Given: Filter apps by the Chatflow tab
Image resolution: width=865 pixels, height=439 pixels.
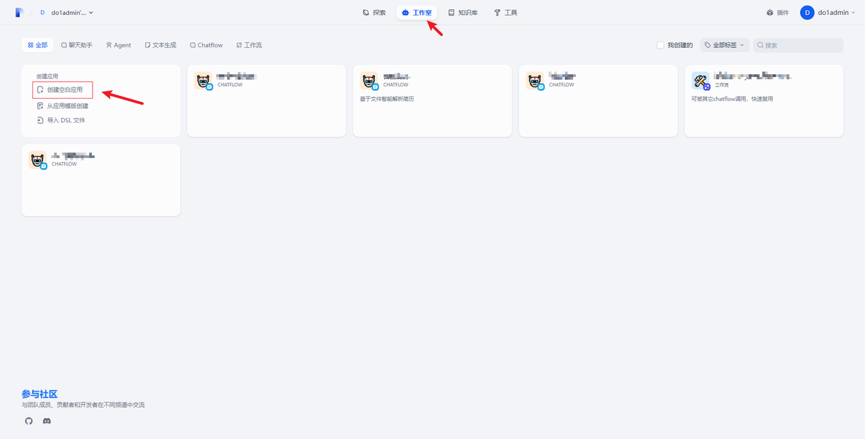Looking at the screenshot, I should 206,45.
